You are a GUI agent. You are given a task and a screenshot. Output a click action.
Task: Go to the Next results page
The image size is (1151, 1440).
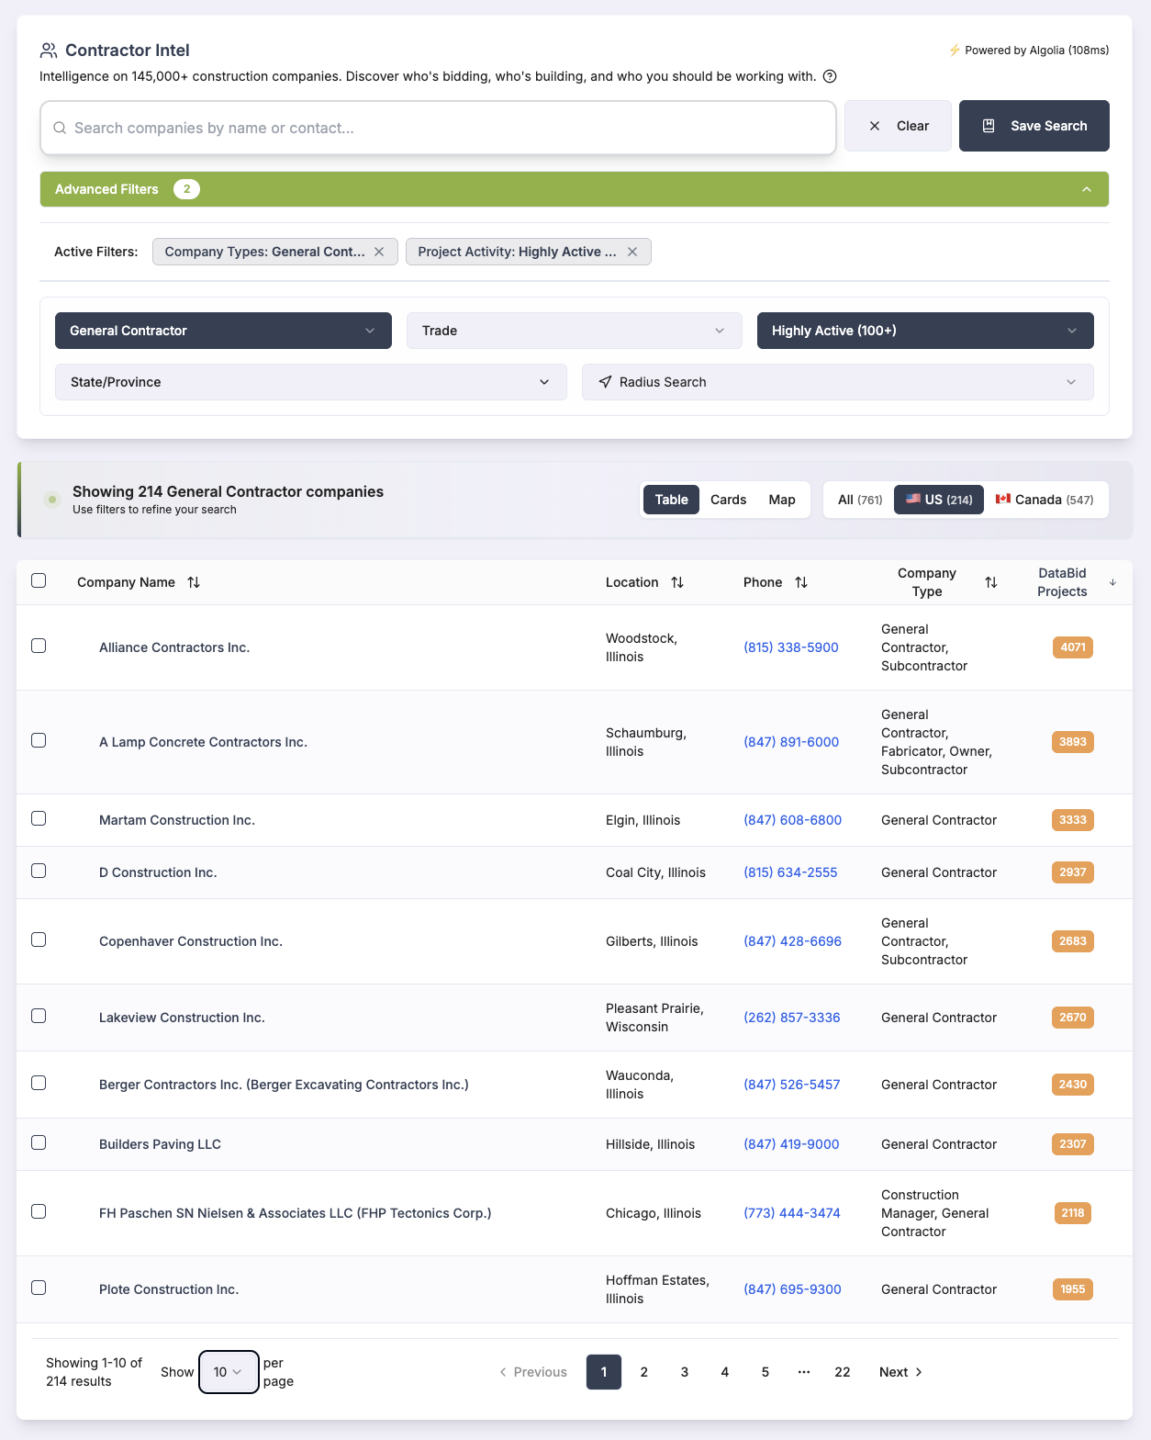point(901,1372)
